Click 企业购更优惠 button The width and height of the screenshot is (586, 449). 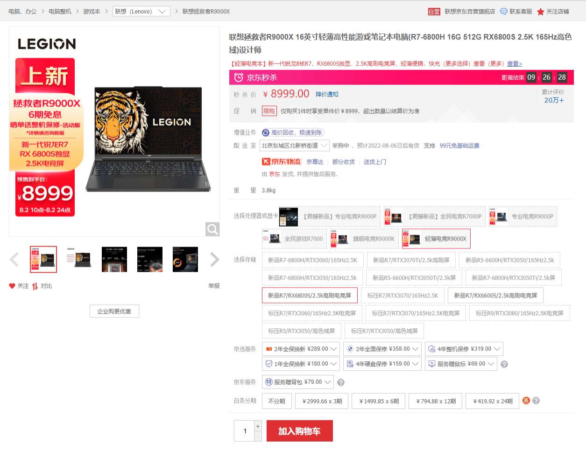point(114,311)
